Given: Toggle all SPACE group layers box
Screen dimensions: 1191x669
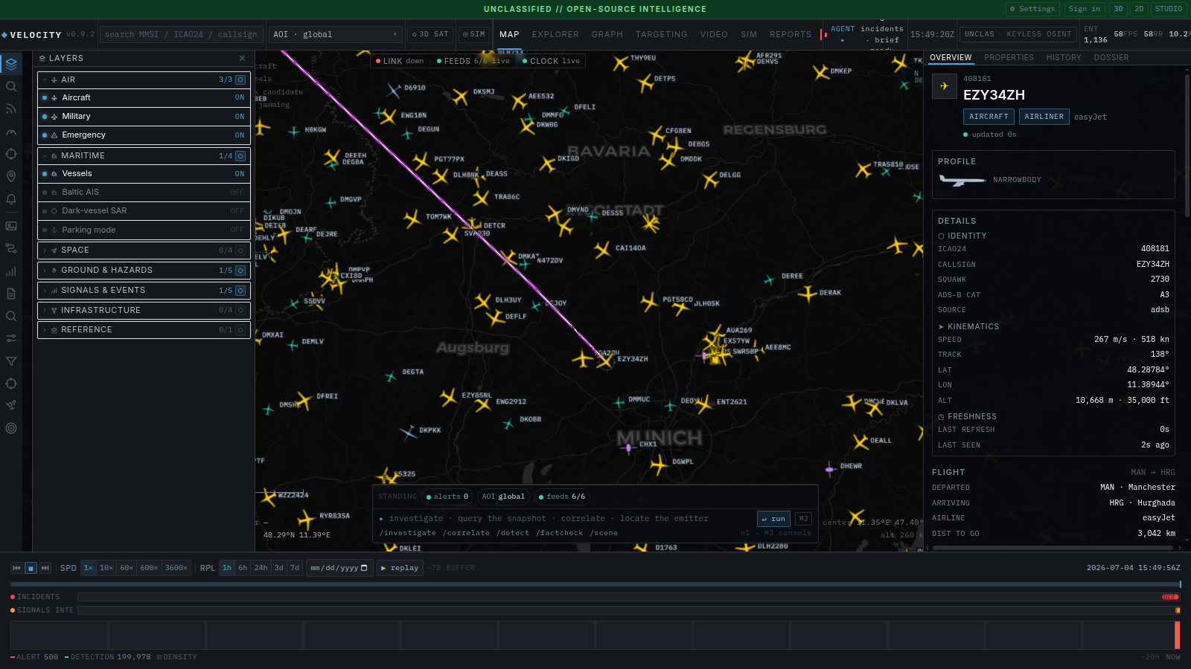Looking at the screenshot, I should [x=240, y=251].
